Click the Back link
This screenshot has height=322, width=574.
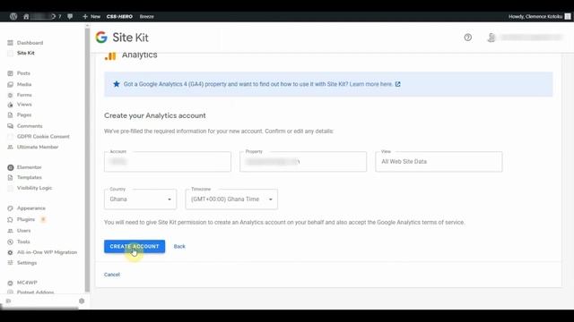point(179,247)
